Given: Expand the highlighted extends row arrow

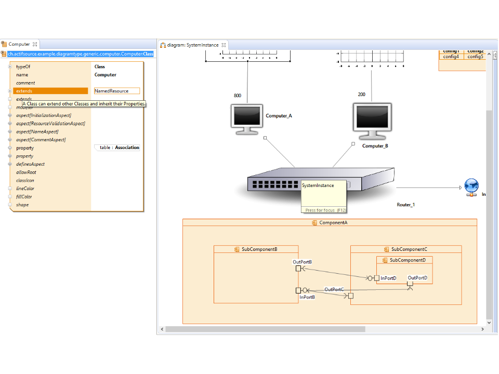Looking at the screenshot, I should click(x=10, y=91).
